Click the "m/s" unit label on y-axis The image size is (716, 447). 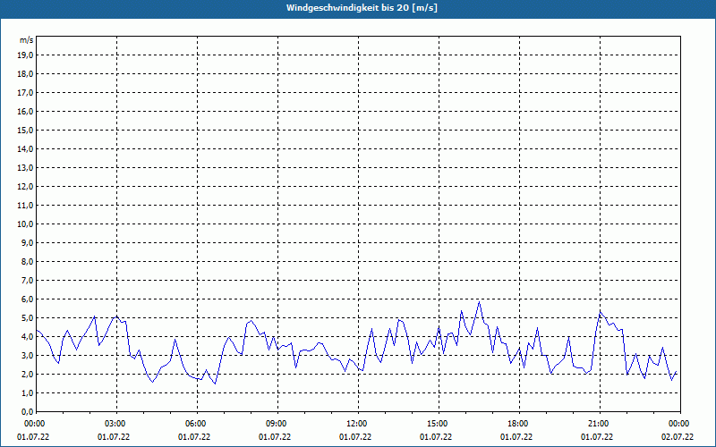point(27,40)
